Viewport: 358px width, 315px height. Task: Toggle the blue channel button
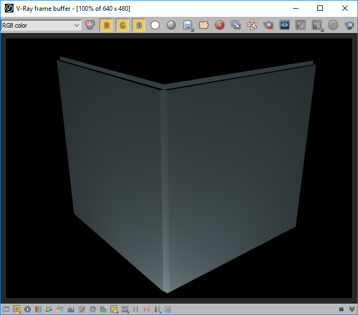tap(138, 25)
